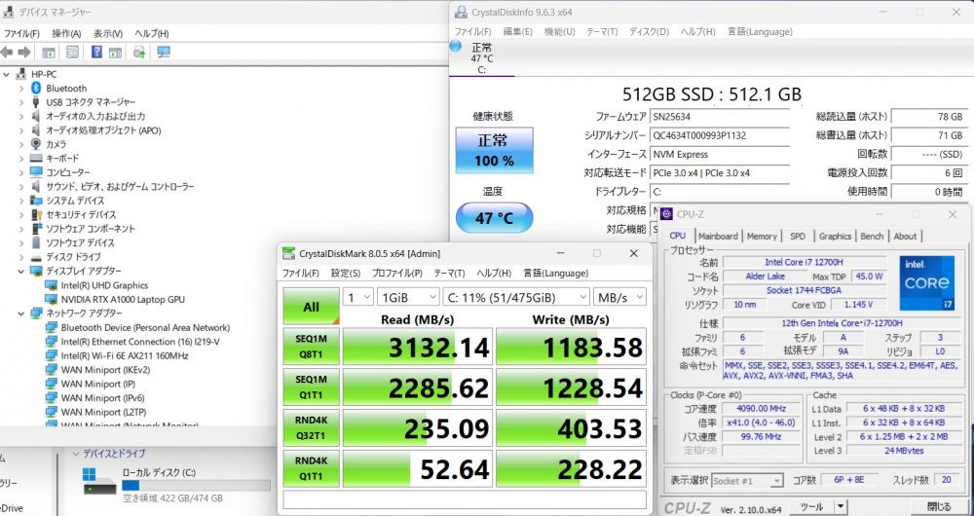Click 閉じる button in CPU-Z
The image size is (974, 516).
(x=939, y=506)
